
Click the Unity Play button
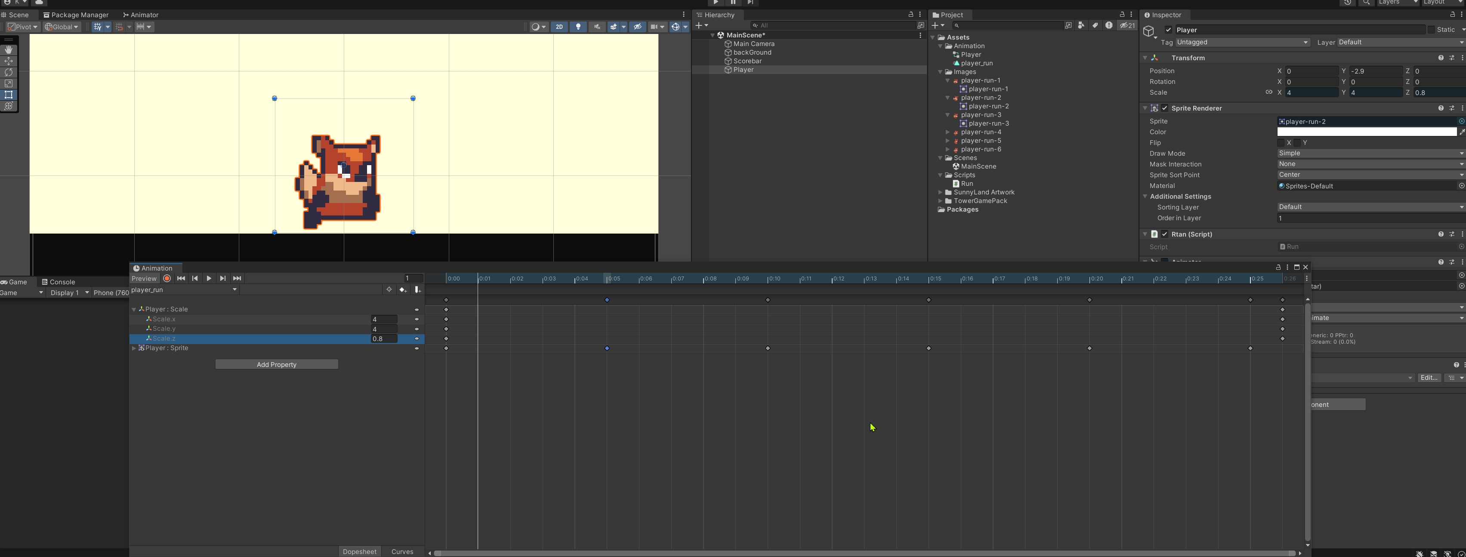(x=716, y=3)
